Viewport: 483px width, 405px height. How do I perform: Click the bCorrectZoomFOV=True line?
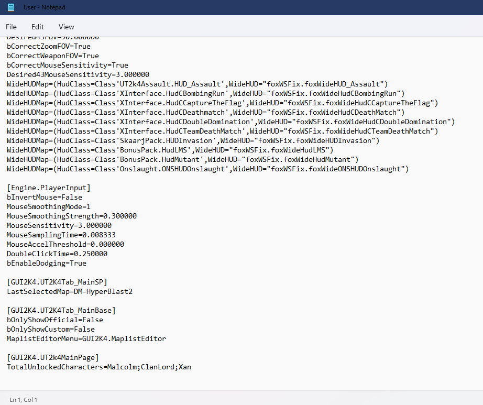48,46
